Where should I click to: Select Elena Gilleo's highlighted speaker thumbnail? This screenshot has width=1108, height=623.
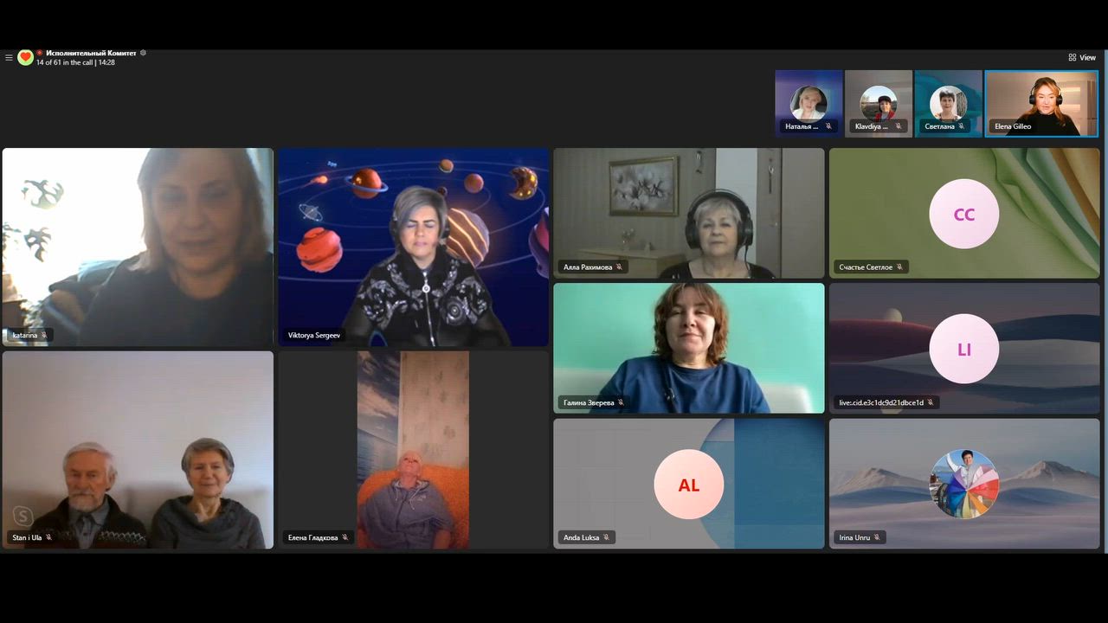(x=1041, y=103)
